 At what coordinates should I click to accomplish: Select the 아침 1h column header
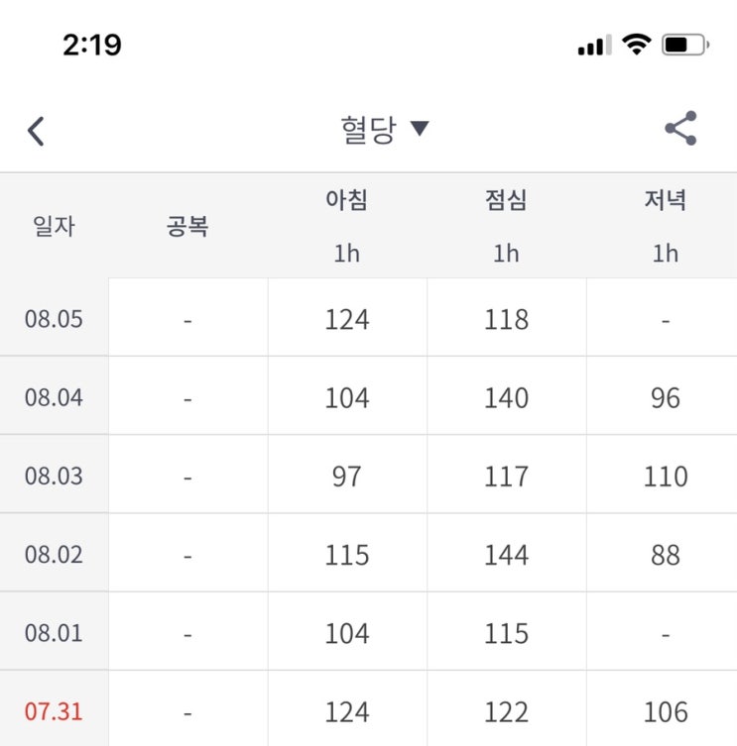pos(347,226)
